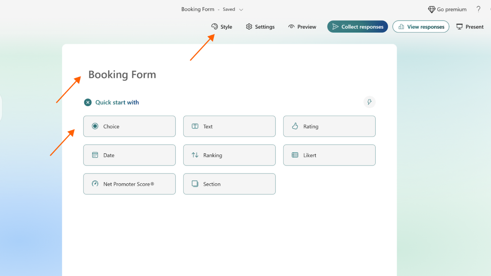Open the lightning quick actions icon
491x276 pixels.
tap(370, 102)
